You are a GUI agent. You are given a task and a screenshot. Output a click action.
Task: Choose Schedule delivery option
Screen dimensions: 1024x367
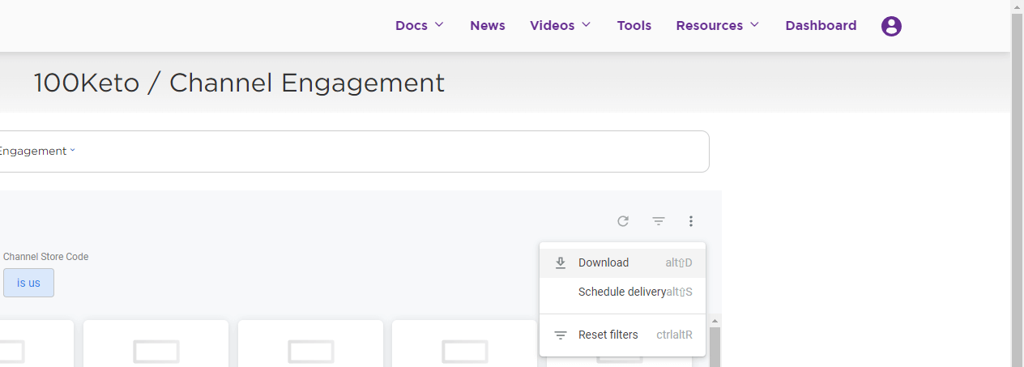coord(622,292)
